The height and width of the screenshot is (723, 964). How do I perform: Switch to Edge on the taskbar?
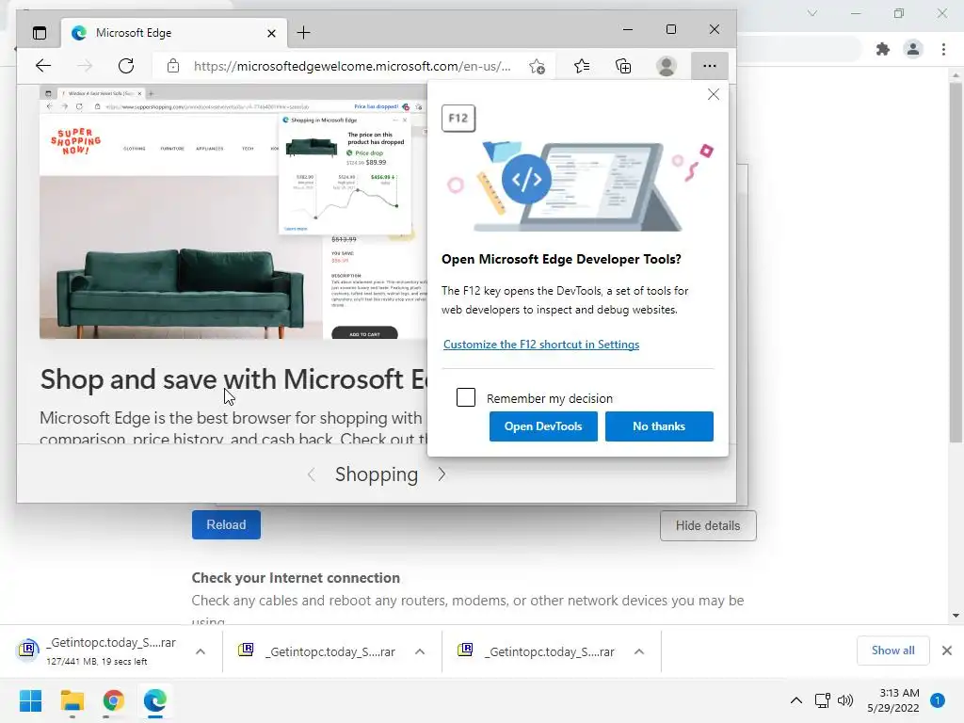155,700
